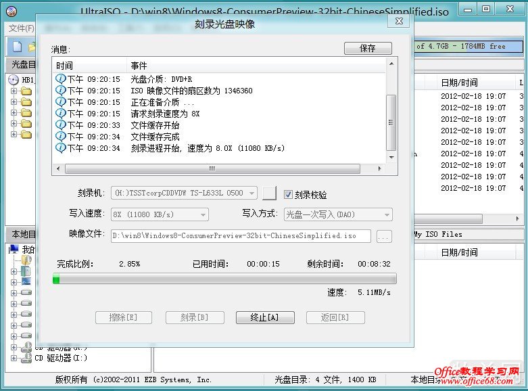Minimize the UltraISO main window

[468, 9]
